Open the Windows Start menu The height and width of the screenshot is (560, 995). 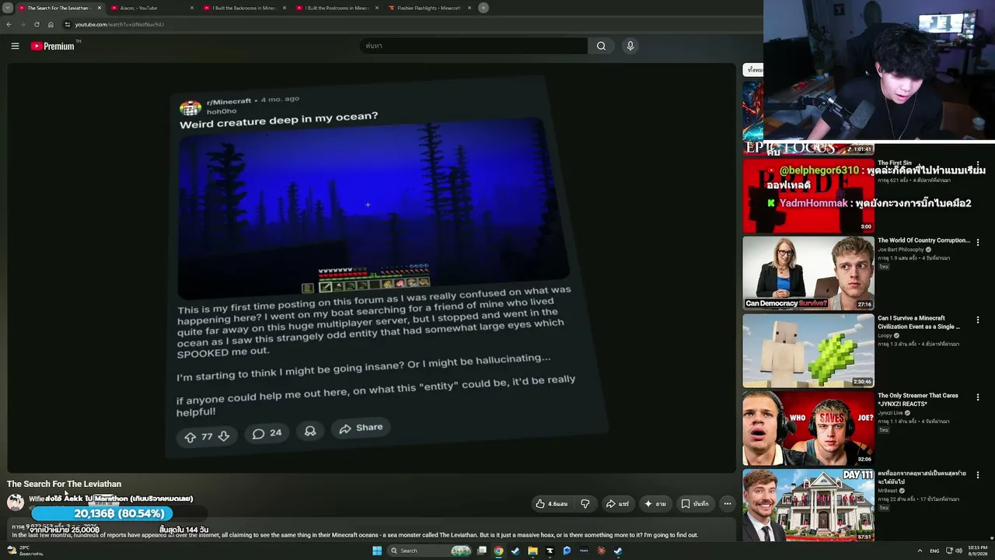pos(377,551)
